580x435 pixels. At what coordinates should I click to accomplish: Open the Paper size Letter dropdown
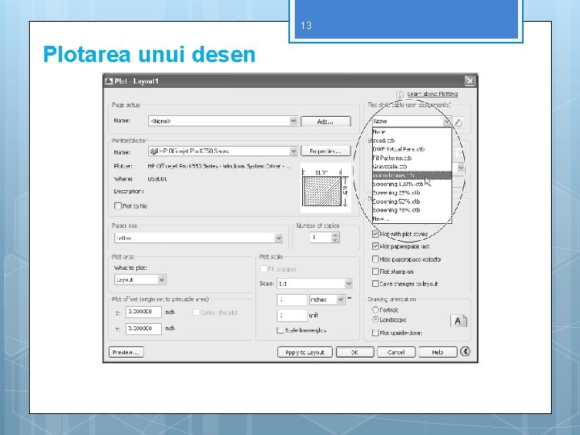click(x=199, y=238)
